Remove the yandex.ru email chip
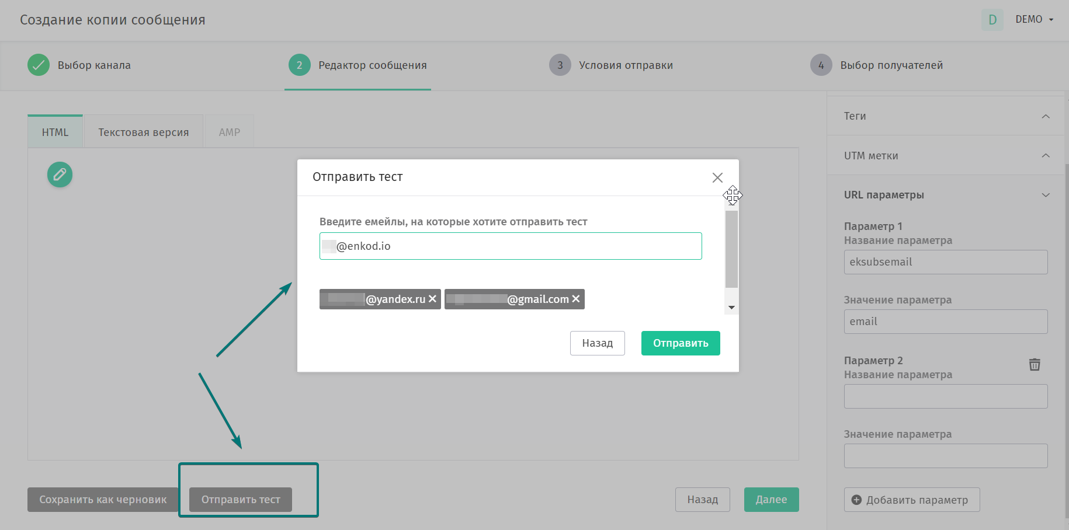The image size is (1069, 530). (432, 299)
